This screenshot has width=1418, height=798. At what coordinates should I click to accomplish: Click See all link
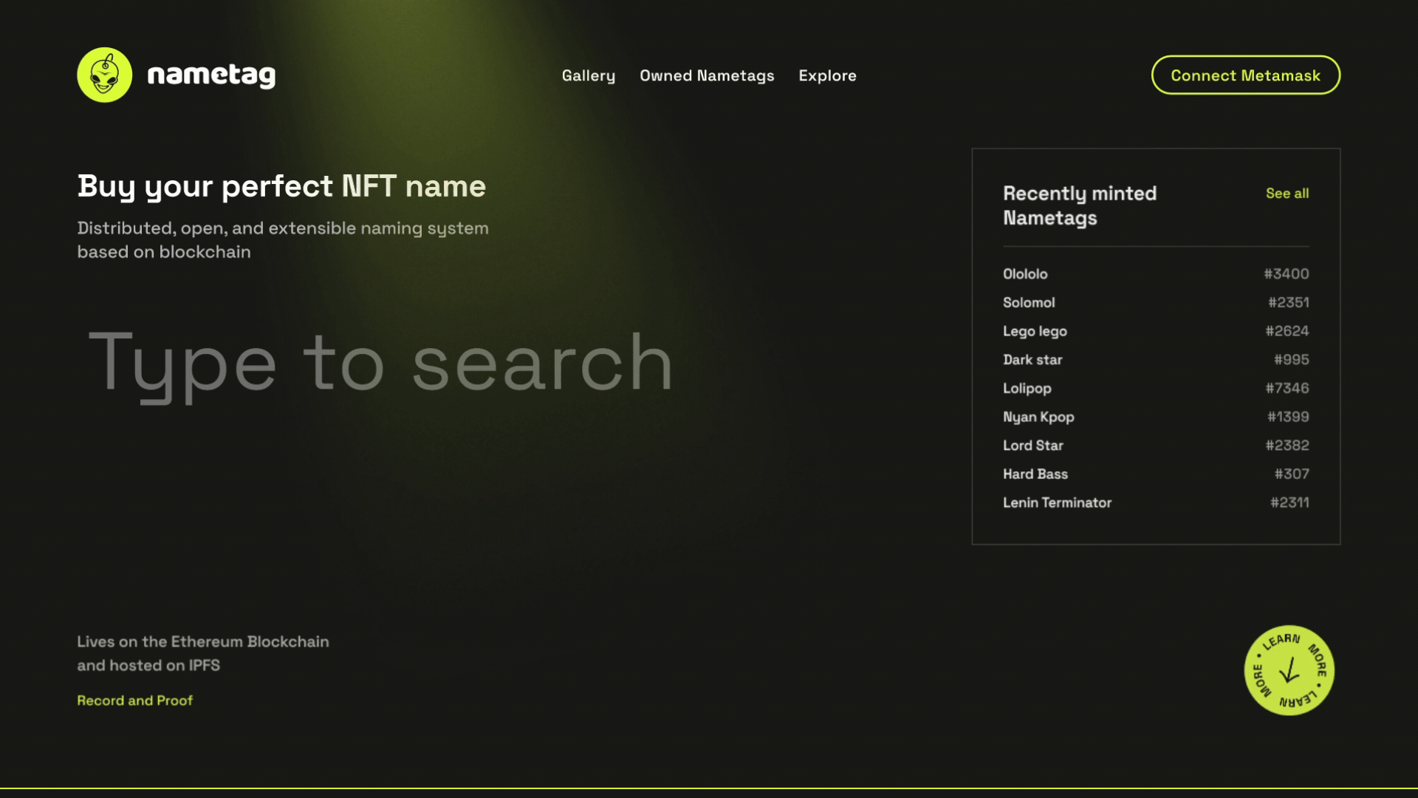[1287, 193]
